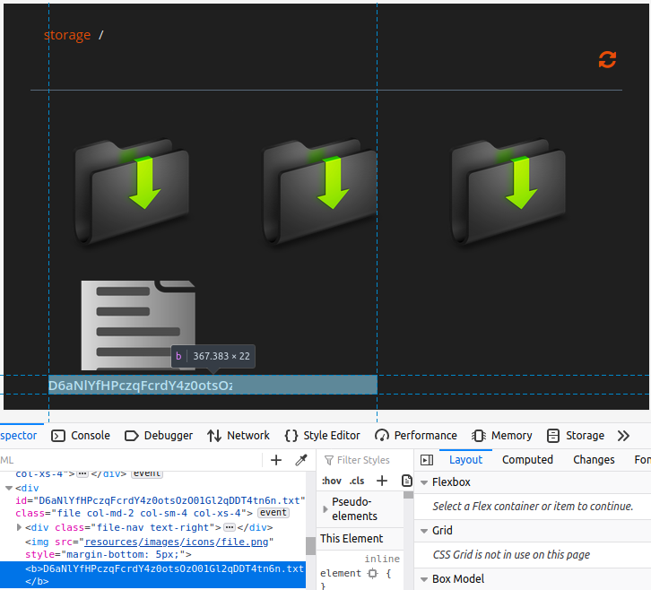Collapse the Box Model section

click(x=424, y=579)
